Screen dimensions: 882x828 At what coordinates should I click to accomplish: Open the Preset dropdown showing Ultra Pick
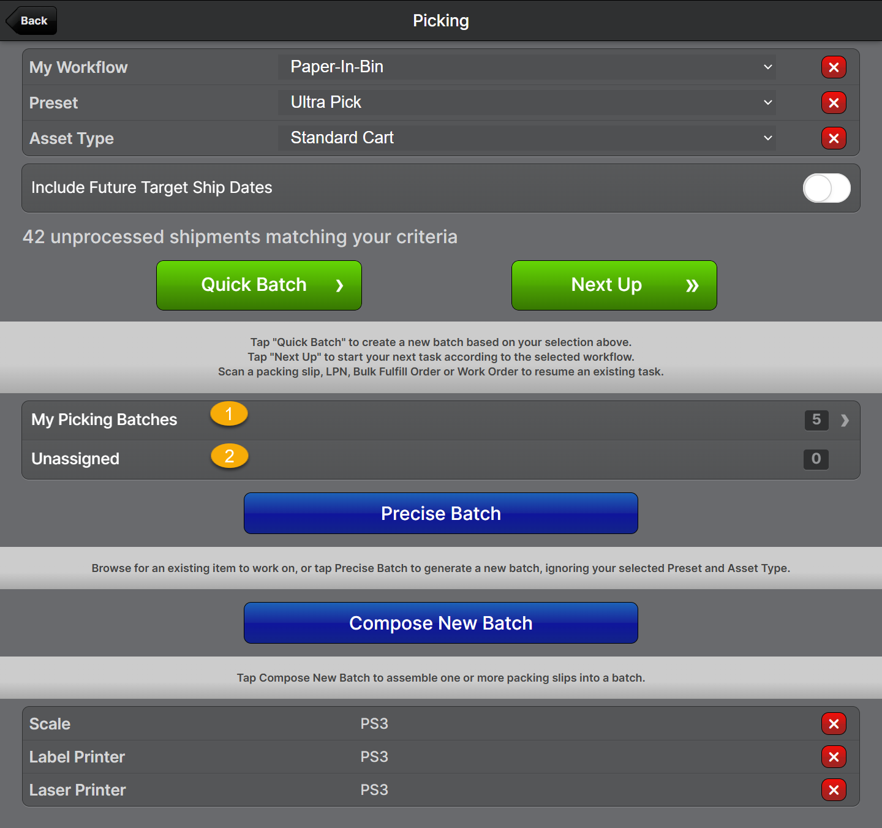pos(527,103)
